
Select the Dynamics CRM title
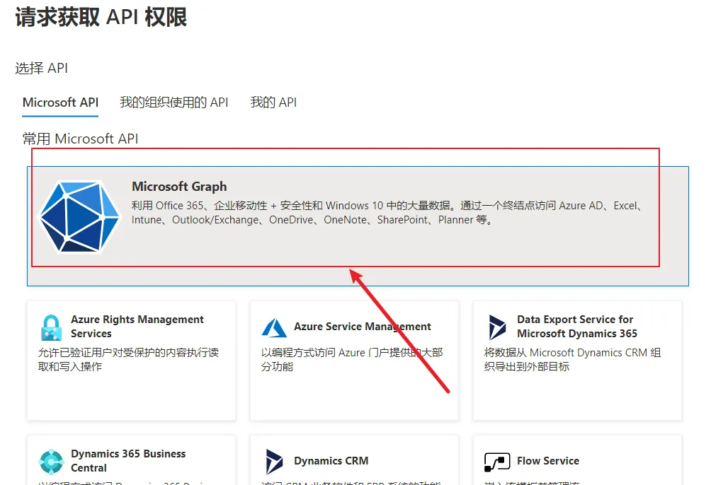click(x=331, y=461)
